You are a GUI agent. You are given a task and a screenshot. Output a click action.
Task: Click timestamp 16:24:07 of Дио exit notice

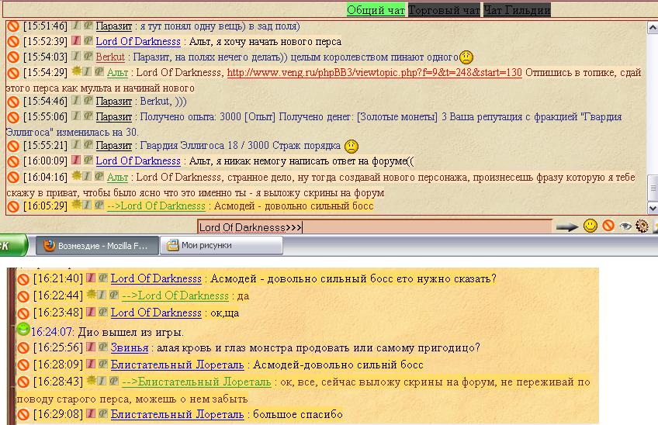click(52, 332)
